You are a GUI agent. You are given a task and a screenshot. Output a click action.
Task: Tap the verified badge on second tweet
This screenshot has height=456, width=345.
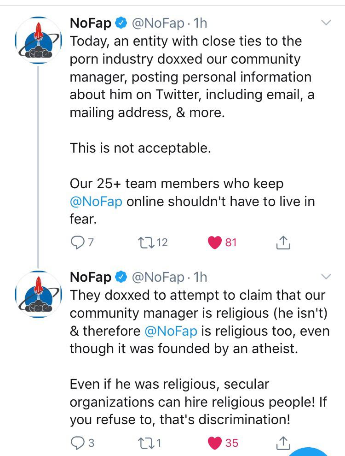click(121, 277)
